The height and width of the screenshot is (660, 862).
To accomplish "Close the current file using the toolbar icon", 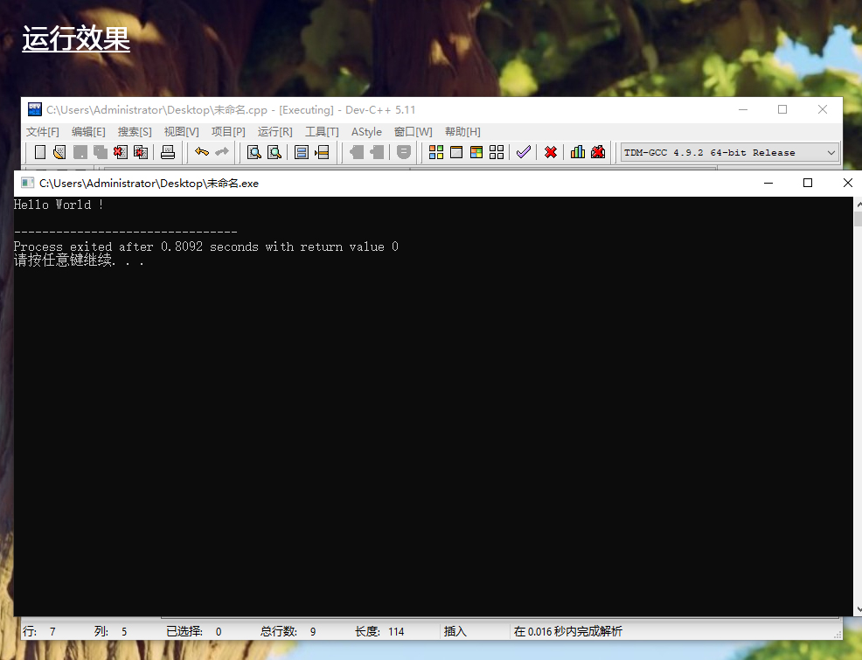I will (x=121, y=152).
